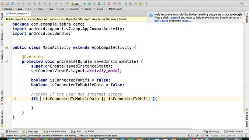Open the UTF-8 encoding selector
Image resolution: width=249 pixels, height=140 pixels.
click(x=205, y=136)
